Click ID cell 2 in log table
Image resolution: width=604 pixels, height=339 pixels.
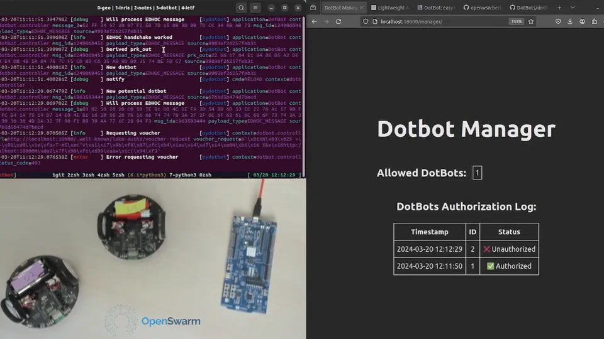click(473, 249)
